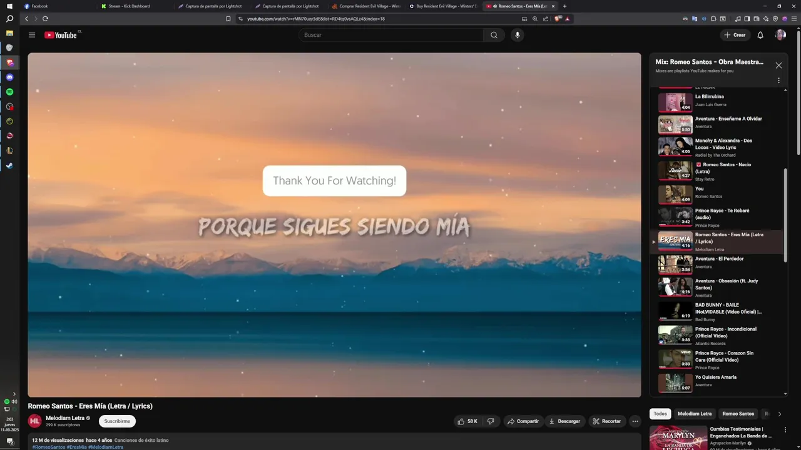Open the Melodiam Letra channel name link
Image resolution: width=801 pixels, height=450 pixels.
[x=65, y=418]
